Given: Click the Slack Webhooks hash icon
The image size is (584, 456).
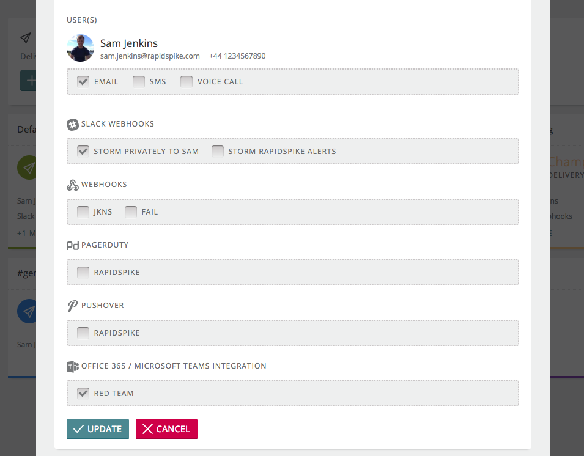Looking at the screenshot, I should [x=73, y=124].
